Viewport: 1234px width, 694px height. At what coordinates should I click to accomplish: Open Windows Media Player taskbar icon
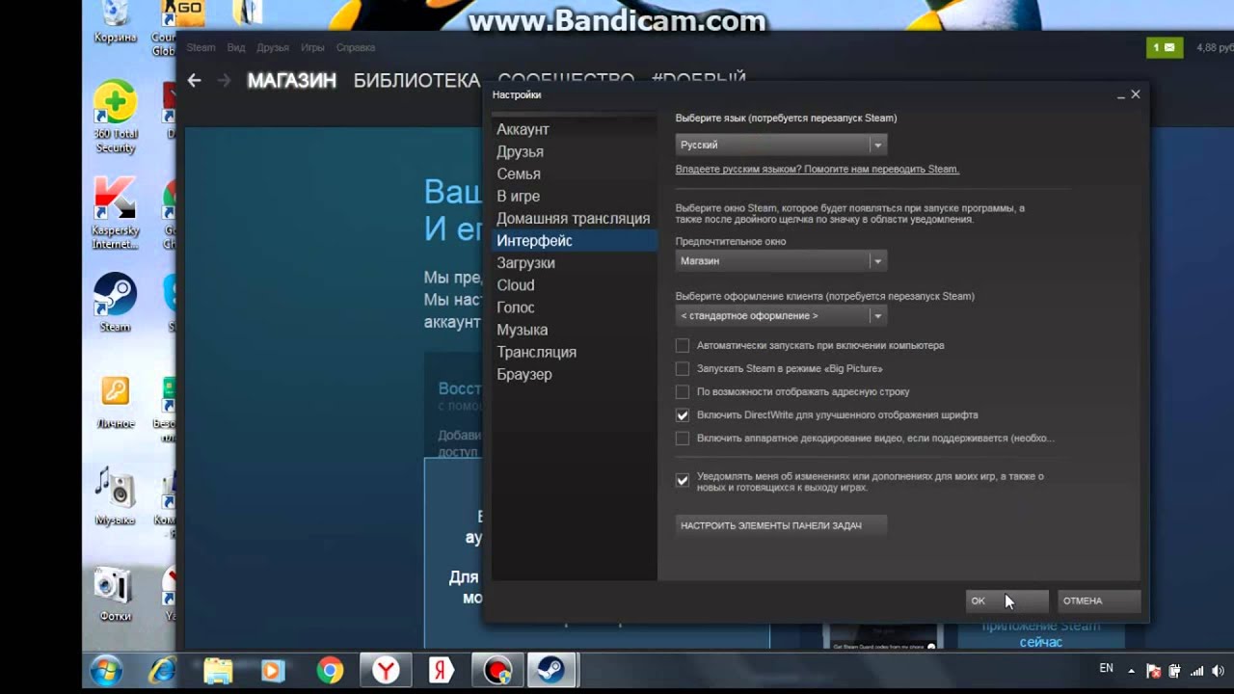pyautogui.click(x=273, y=670)
